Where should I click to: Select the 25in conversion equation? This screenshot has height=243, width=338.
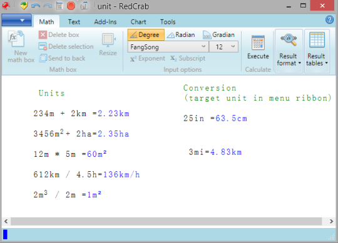(215, 118)
